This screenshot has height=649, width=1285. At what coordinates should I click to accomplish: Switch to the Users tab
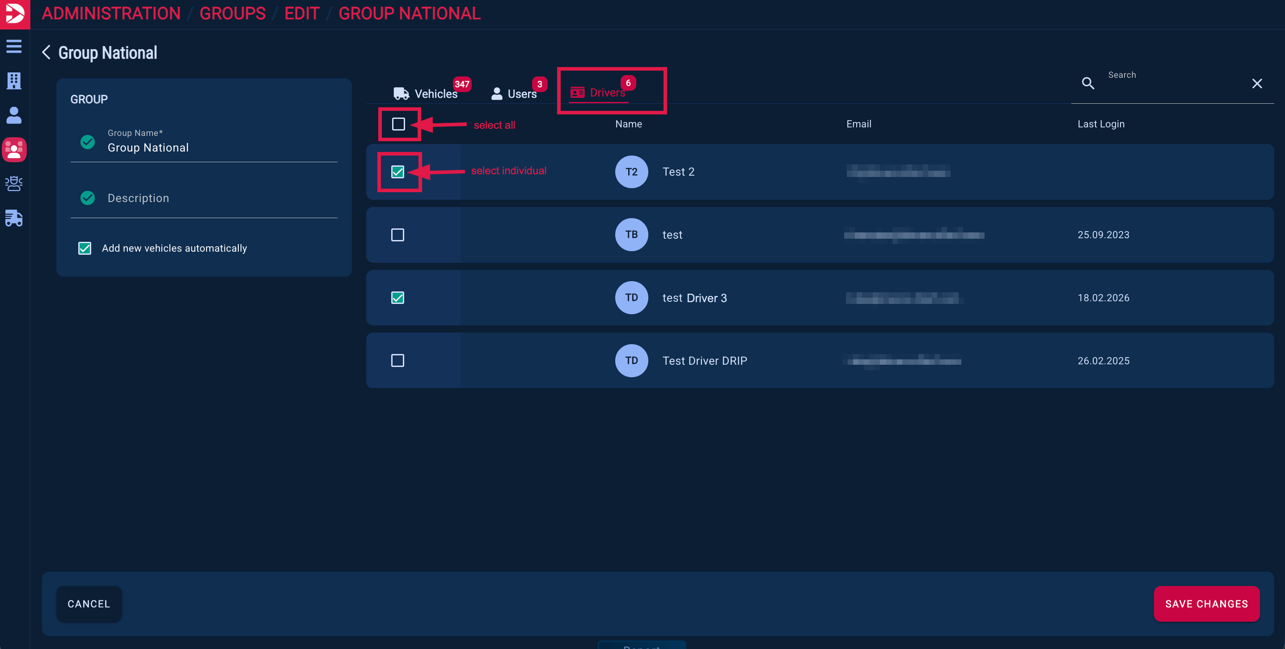pos(514,93)
